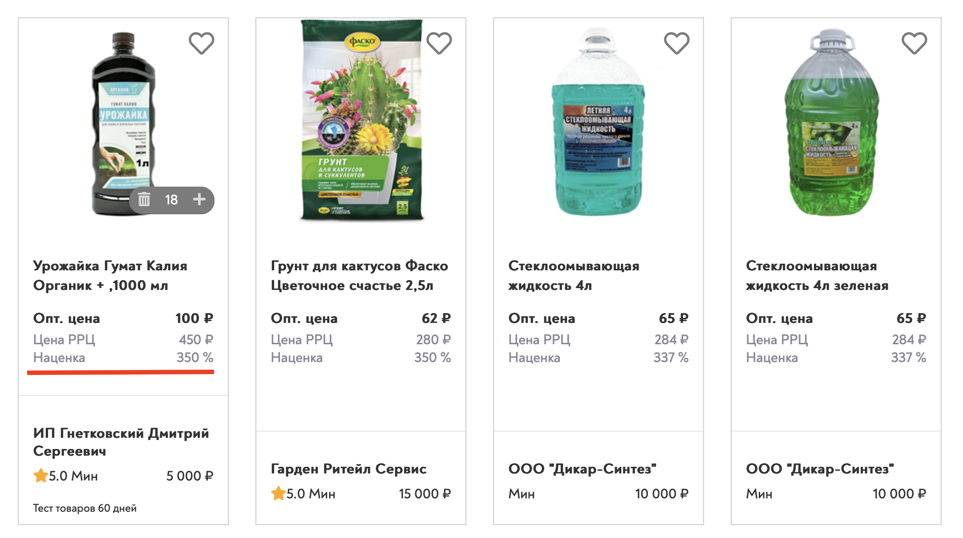Open Стеклоомывающая жидкость 4л title link
Viewport: 963px width, 538px height.
[574, 276]
